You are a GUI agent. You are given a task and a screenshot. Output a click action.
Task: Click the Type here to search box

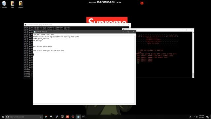click(24, 117)
